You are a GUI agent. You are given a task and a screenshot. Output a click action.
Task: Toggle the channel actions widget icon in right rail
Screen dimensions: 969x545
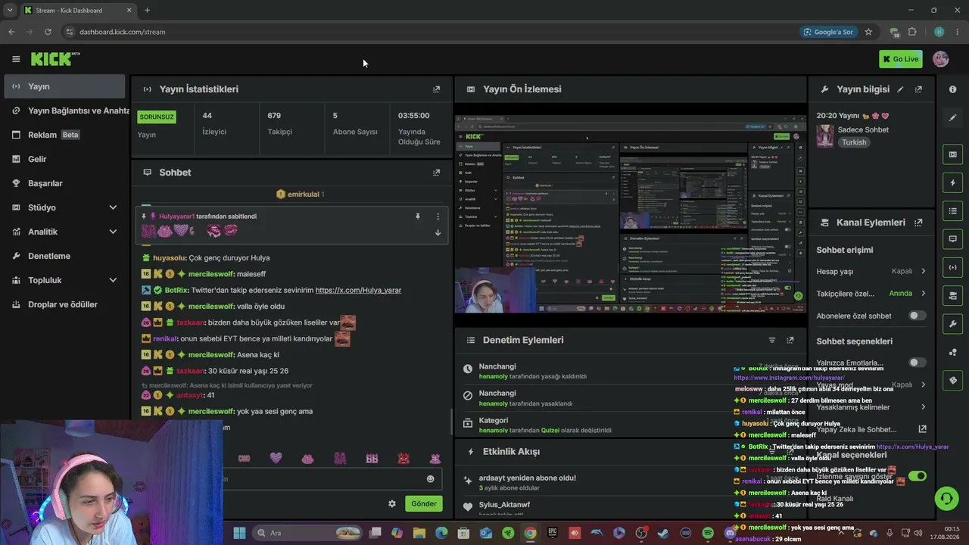(x=952, y=295)
